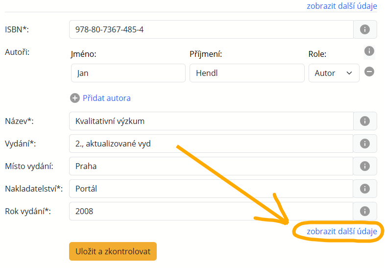Click the Nakladatelství field containing Portál
385x268 pixels.
coord(211,189)
